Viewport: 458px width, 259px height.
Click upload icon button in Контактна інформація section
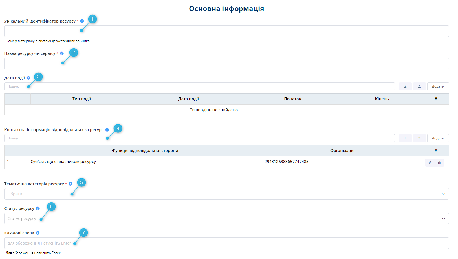(419, 138)
